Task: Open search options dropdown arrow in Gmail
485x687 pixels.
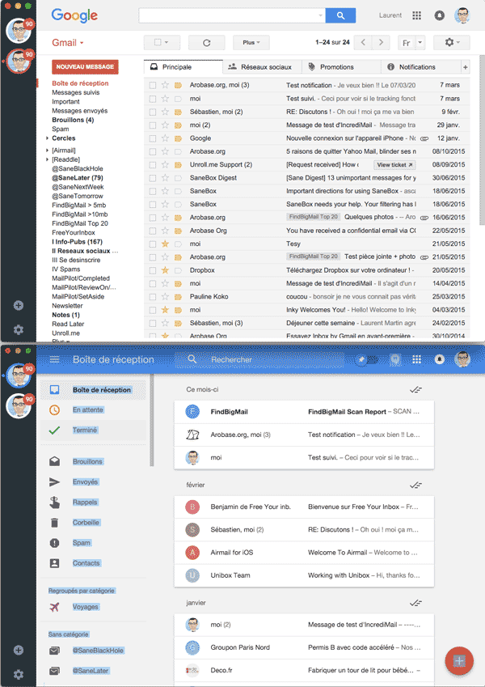Action: tap(320, 15)
